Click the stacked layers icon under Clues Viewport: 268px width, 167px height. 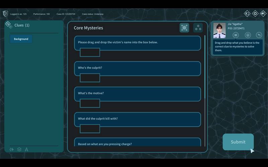19,149
